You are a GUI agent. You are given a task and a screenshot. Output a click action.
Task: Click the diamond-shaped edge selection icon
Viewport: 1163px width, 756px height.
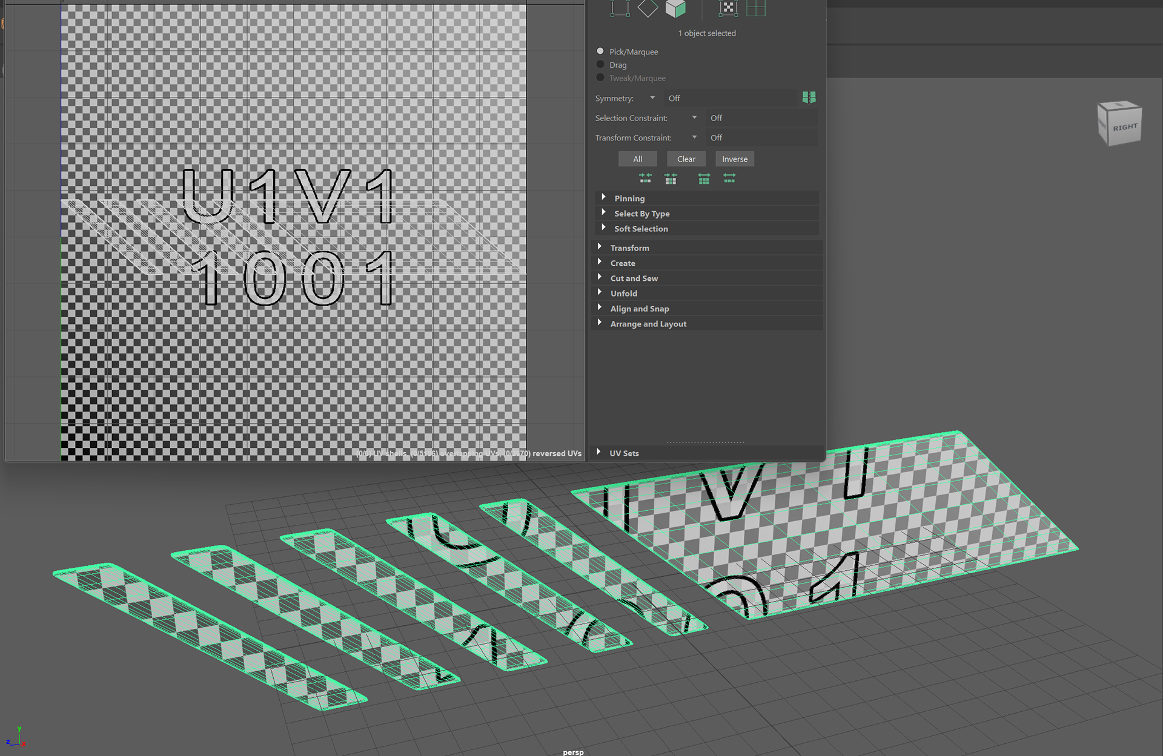648,8
